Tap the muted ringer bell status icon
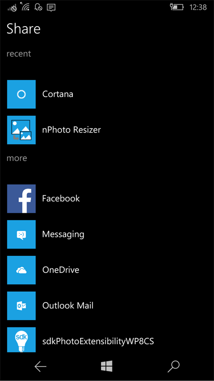Screen dimensions: 214x381 tap(38, 7)
